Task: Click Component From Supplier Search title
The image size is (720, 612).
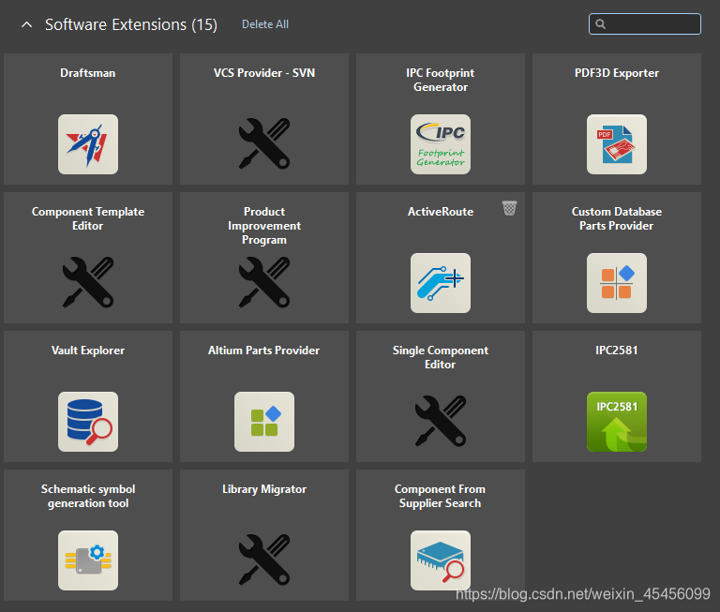Action: click(441, 496)
